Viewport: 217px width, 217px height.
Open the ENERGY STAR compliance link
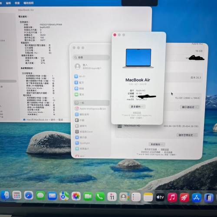click(x=151, y=152)
